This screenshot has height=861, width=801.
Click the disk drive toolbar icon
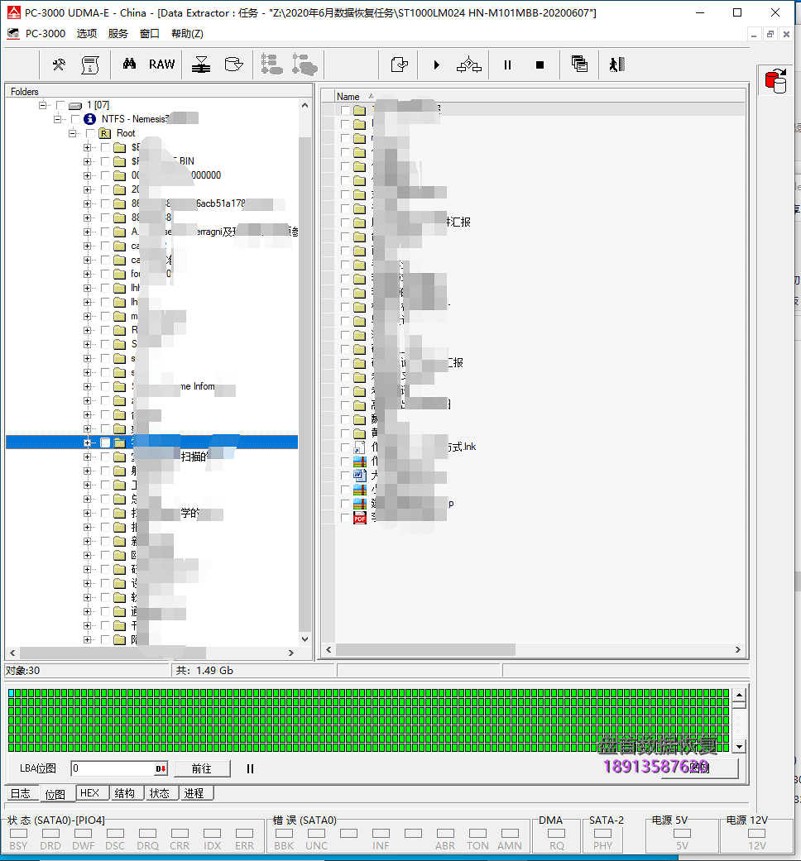pyautogui.click(x=234, y=65)
